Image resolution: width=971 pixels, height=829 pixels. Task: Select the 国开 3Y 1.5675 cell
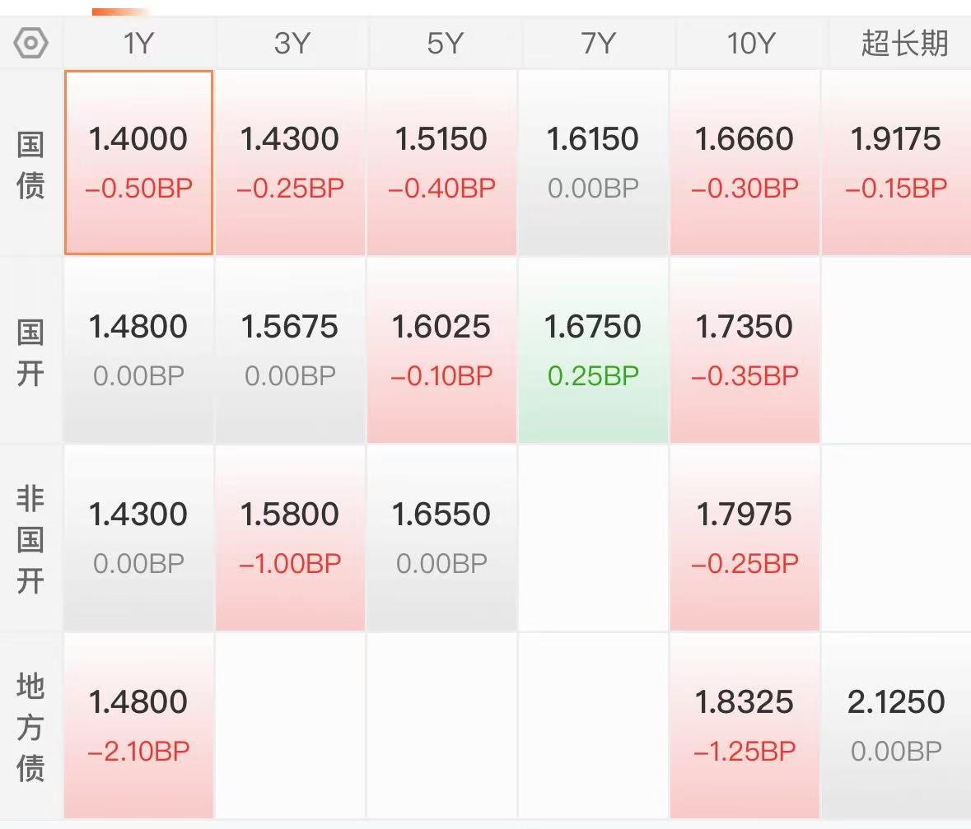tap(291, 351)
